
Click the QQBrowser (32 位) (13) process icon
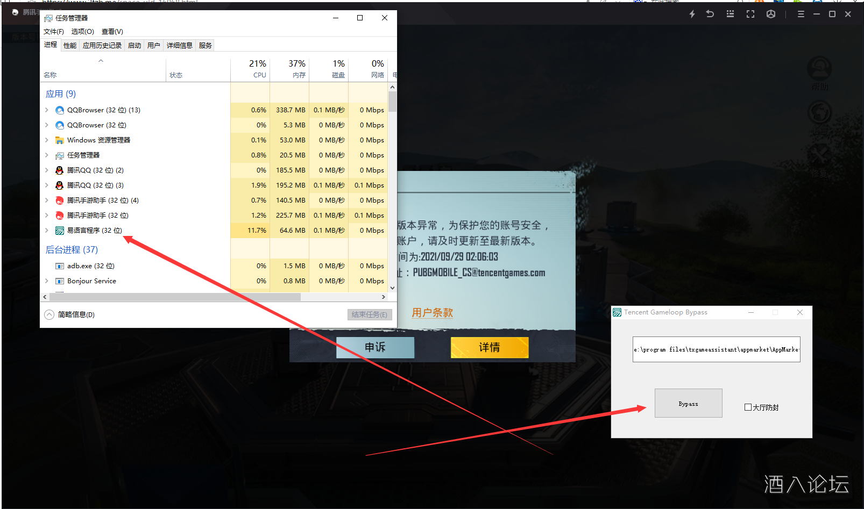pyautogui.click(x=60, y=110)
